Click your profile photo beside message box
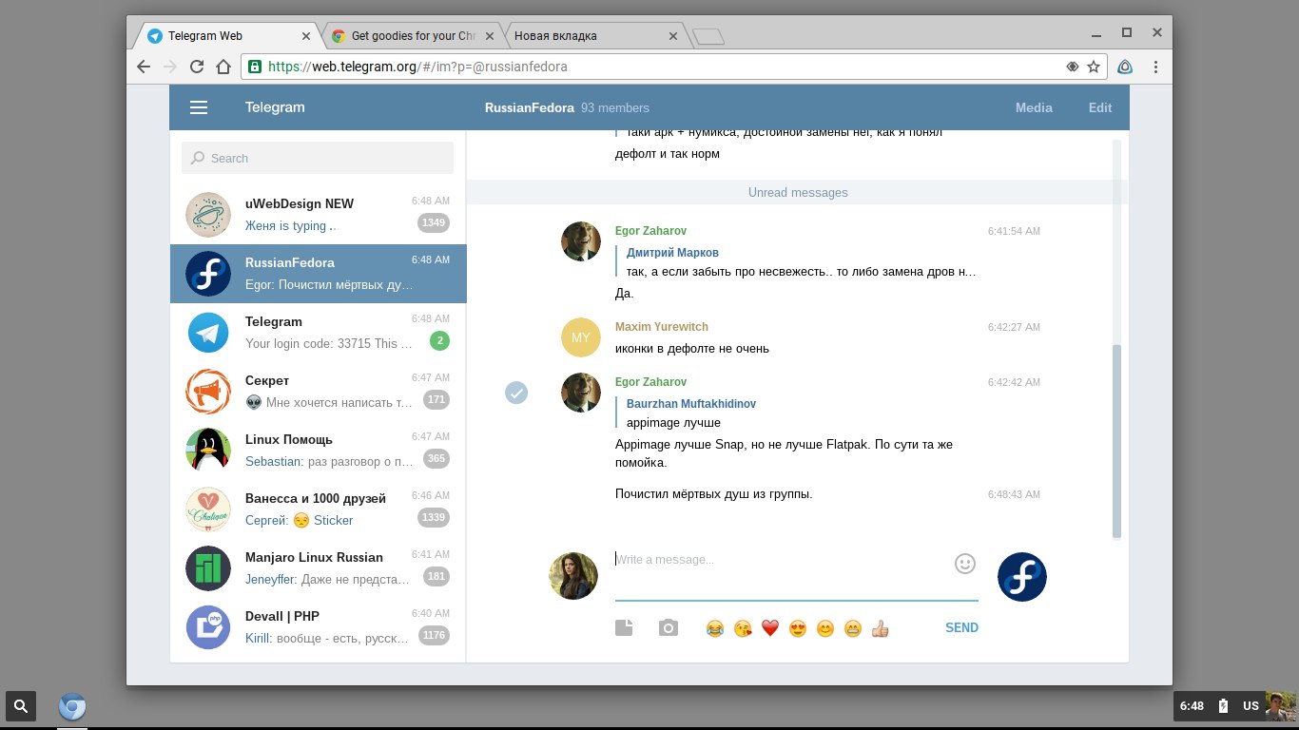 point(573,576)
